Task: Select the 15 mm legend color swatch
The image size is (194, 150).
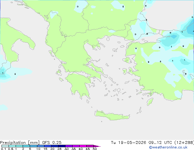Action: (x=47, y=146)
